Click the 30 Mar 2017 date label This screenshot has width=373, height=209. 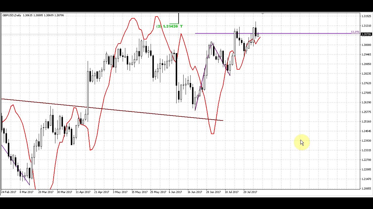(x=64, y=192)
